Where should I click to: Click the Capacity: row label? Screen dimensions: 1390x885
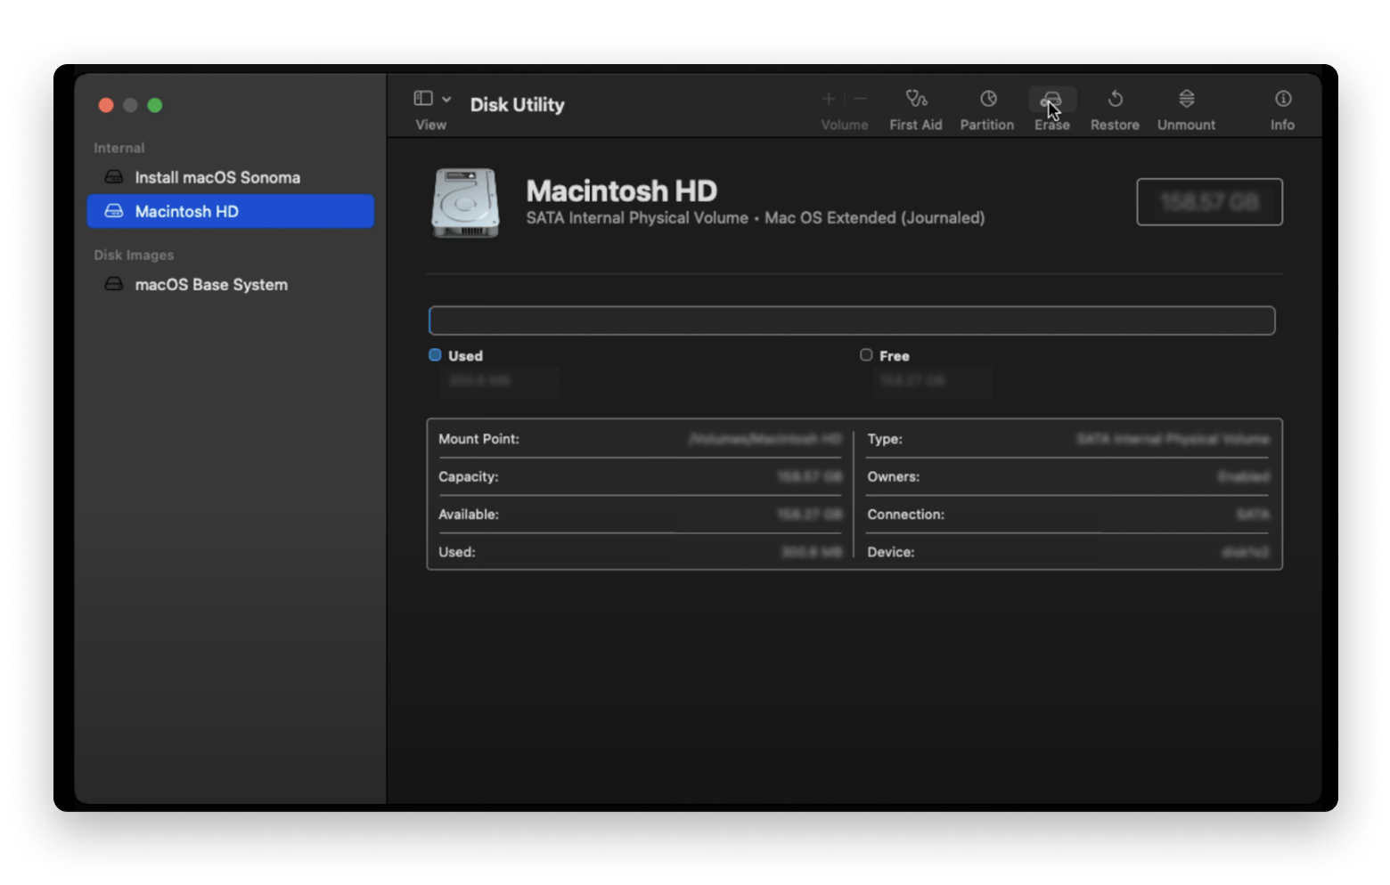pyautogui.click(x=469, y=476)
